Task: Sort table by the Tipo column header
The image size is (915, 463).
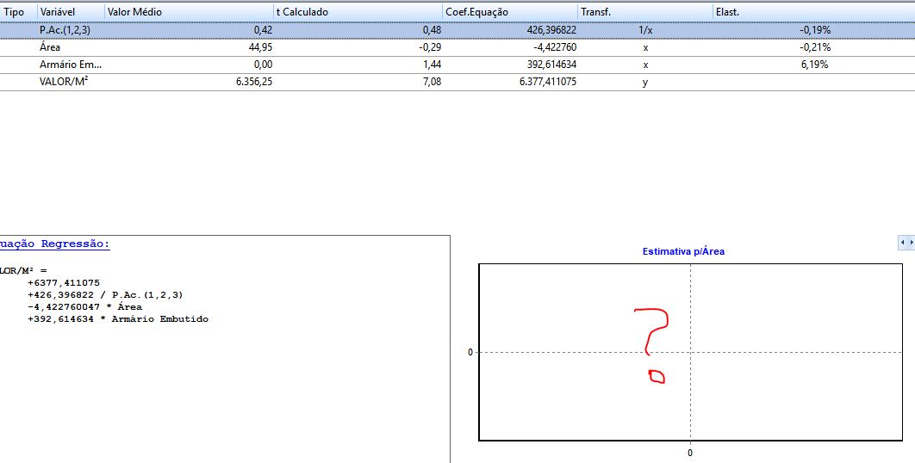Action: [18, 12]
